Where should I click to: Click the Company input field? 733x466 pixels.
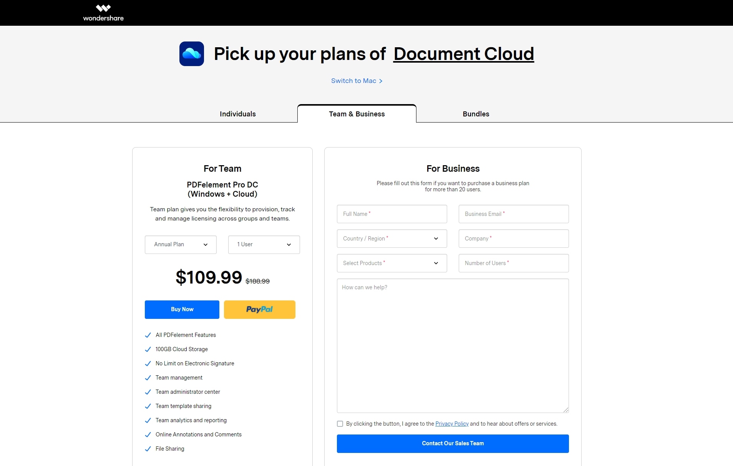514,239
